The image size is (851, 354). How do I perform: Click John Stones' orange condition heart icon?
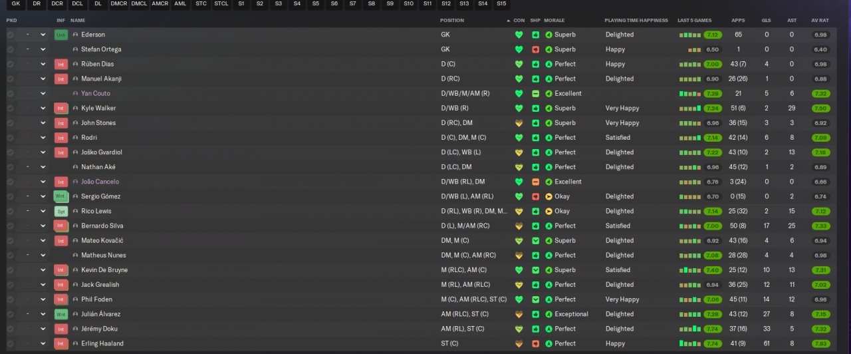pyautogui.click(x=519, y=122)
